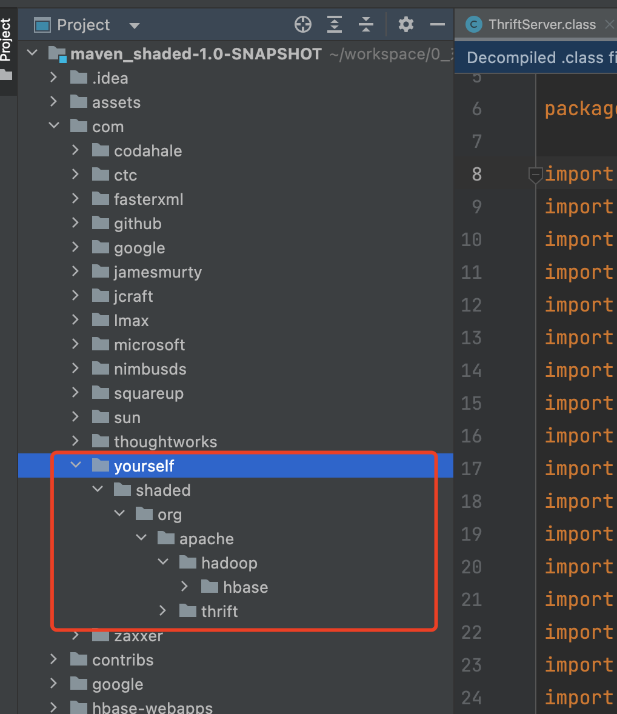Click line number 8 in the gutter

(x=477, y=174)
